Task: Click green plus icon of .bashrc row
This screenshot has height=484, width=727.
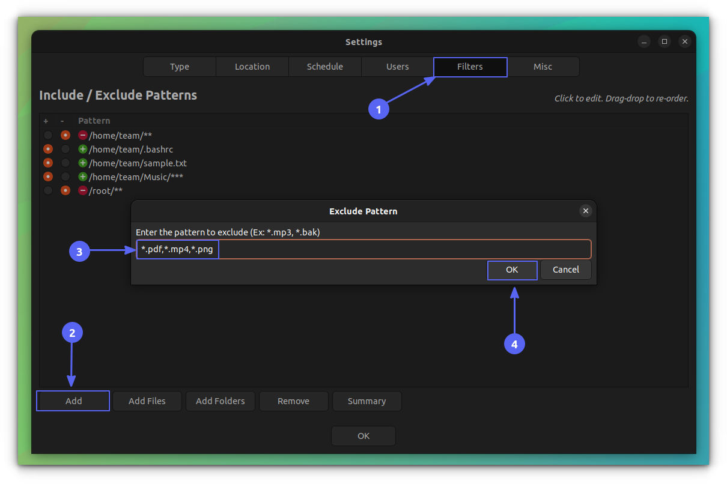Action: pos(83,149)
